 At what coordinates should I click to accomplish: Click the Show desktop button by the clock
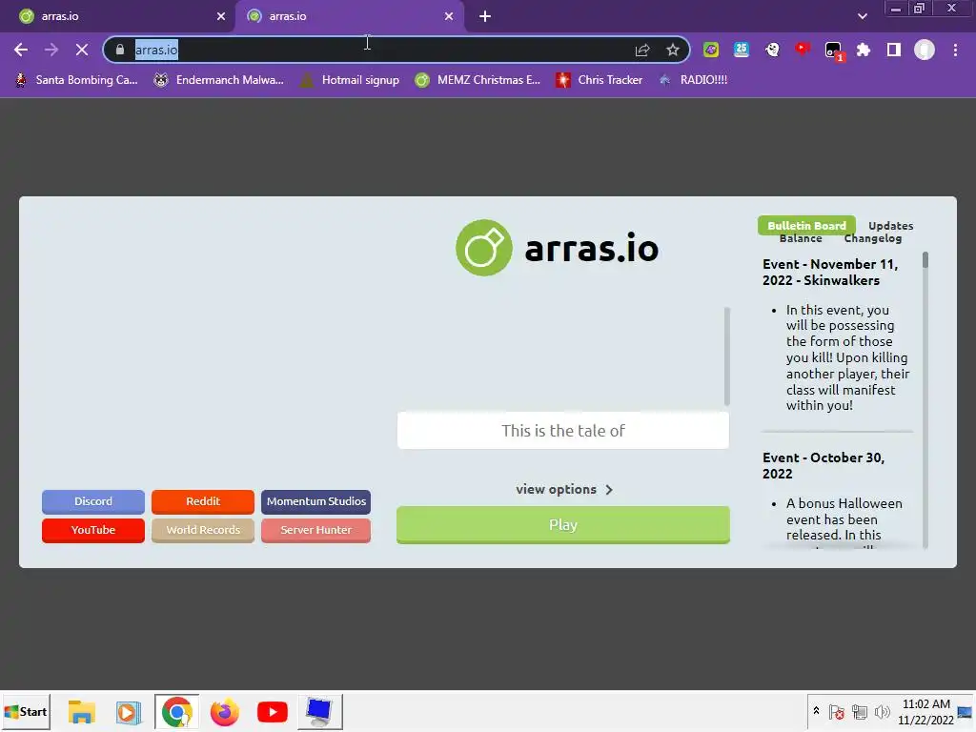pyautogui.click(x=966, y=712)
